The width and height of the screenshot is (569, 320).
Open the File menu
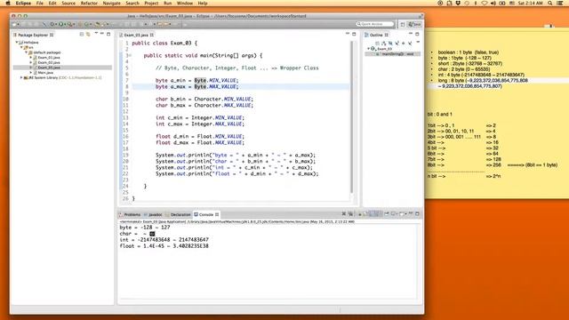pyautogui.click(x=39, y=4)
